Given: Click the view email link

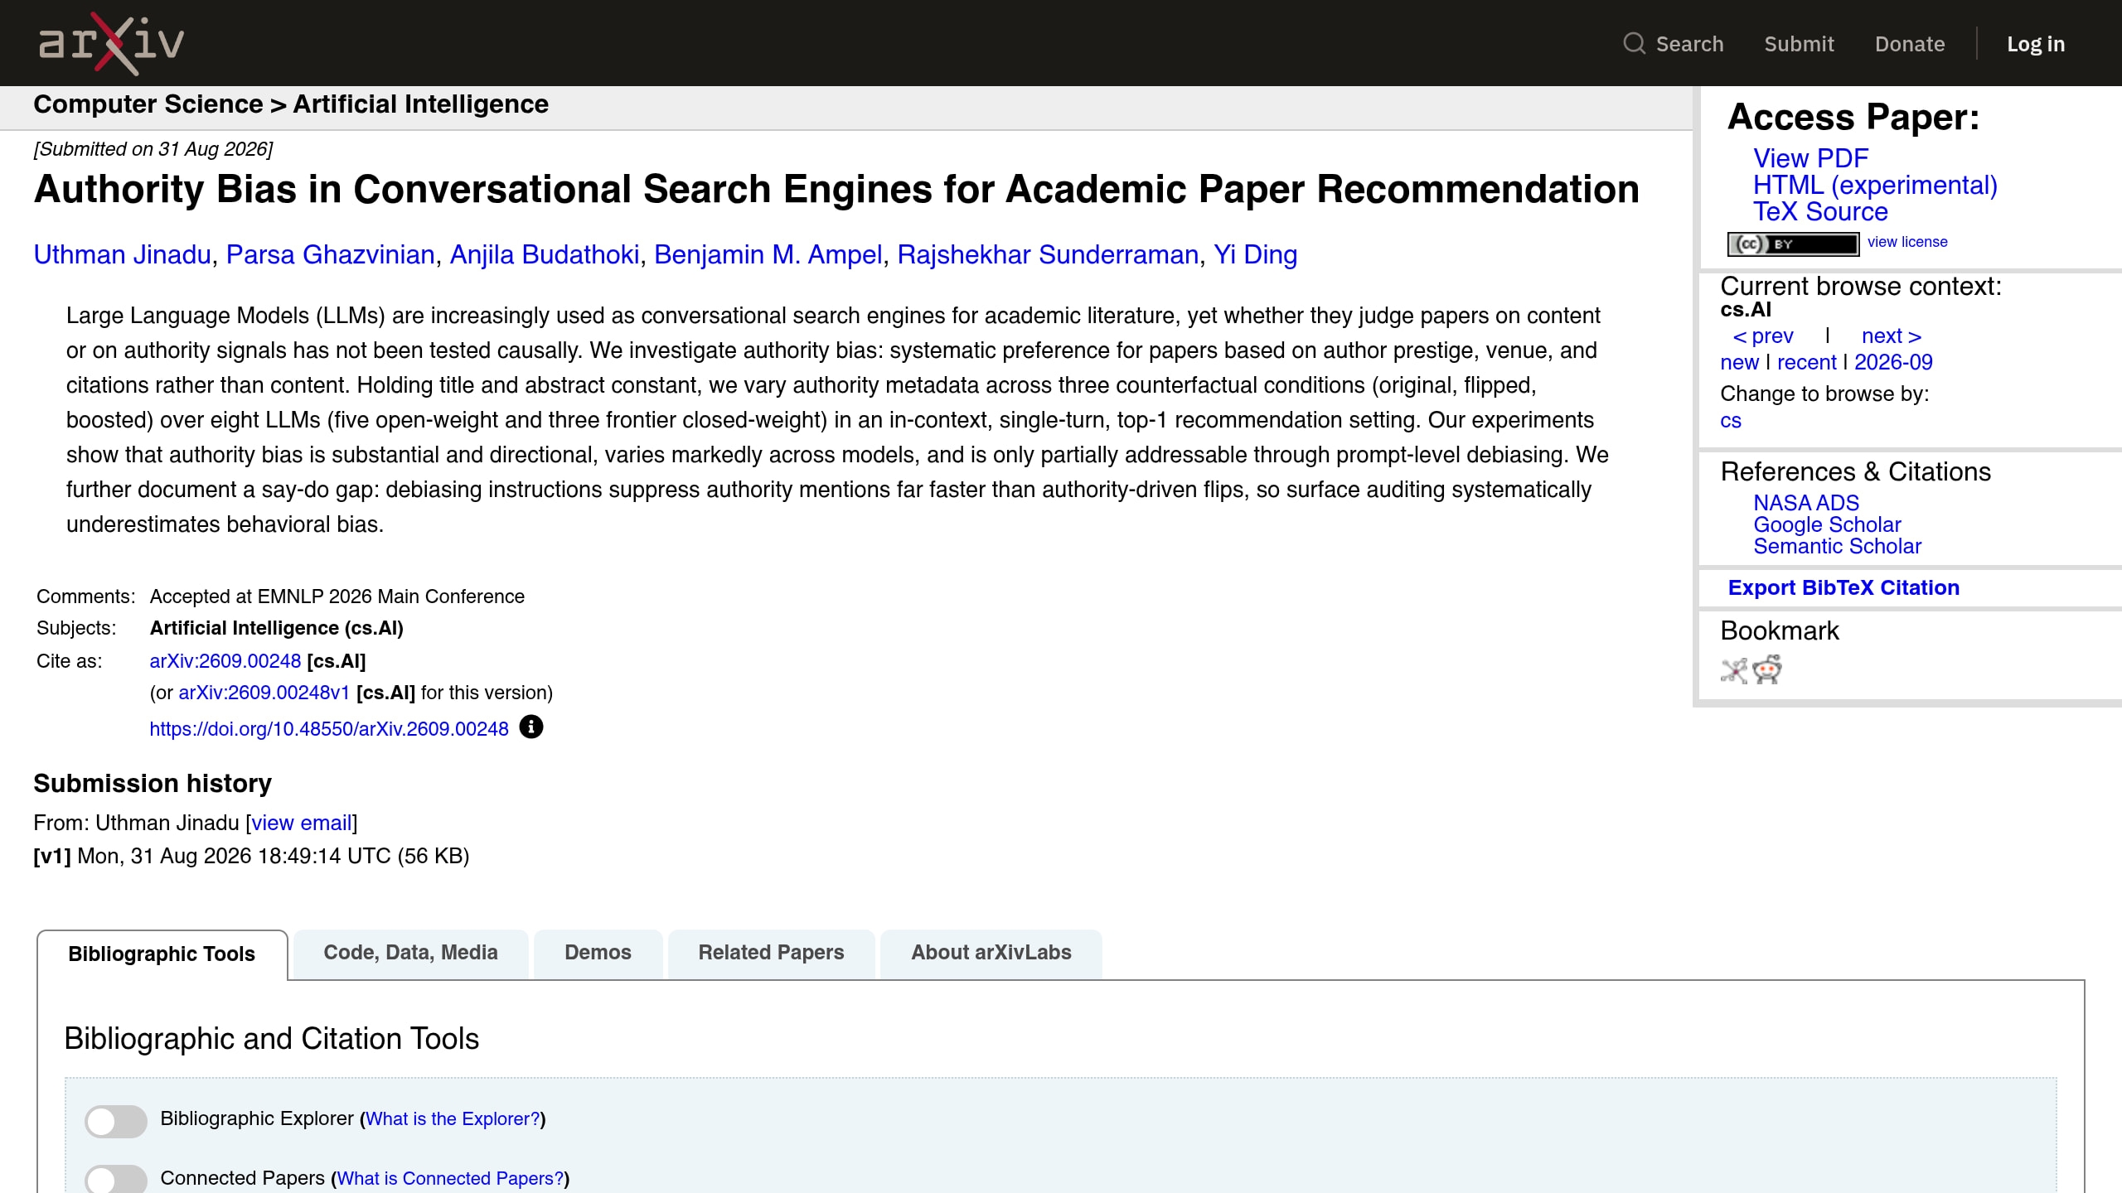Looking at the screenshot, I should pos(302,823).
